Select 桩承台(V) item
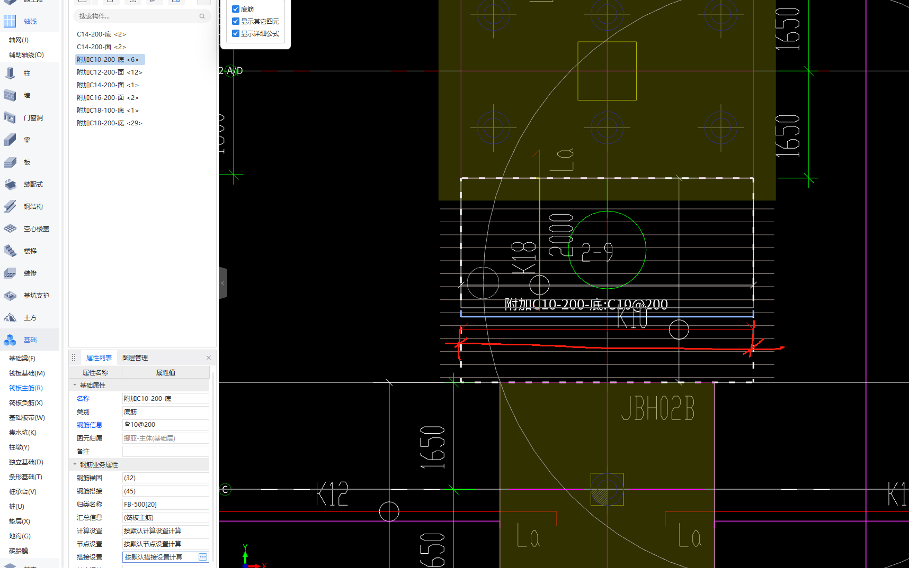The width and height of the screenshot is (909, 568). point(23,492)
